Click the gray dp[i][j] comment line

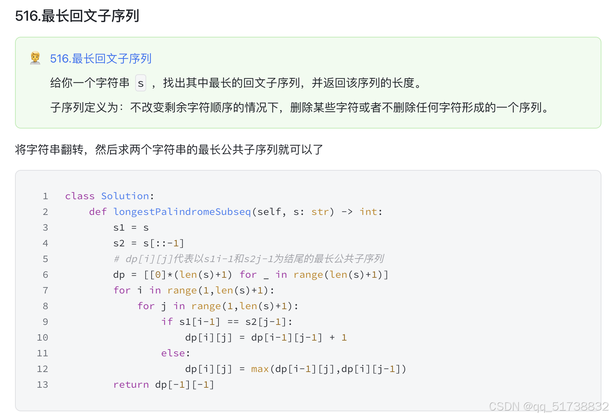[x=249, y=259]
